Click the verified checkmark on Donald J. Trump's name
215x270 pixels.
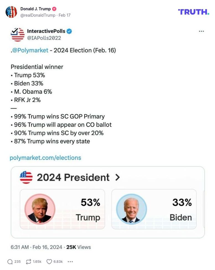pyautogui.click(x=54, y=9)
